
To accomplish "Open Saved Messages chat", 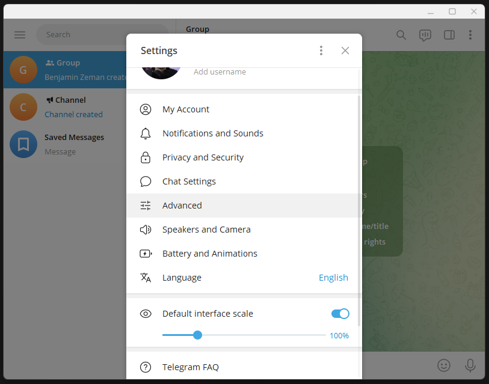I will [x=74, y=144].
